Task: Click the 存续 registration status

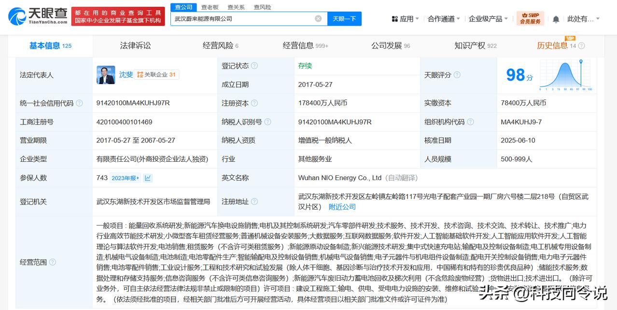Action: tap(305, 66)
